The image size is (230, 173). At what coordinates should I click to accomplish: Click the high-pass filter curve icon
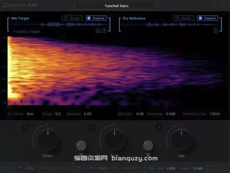click(x=20, y=168)
